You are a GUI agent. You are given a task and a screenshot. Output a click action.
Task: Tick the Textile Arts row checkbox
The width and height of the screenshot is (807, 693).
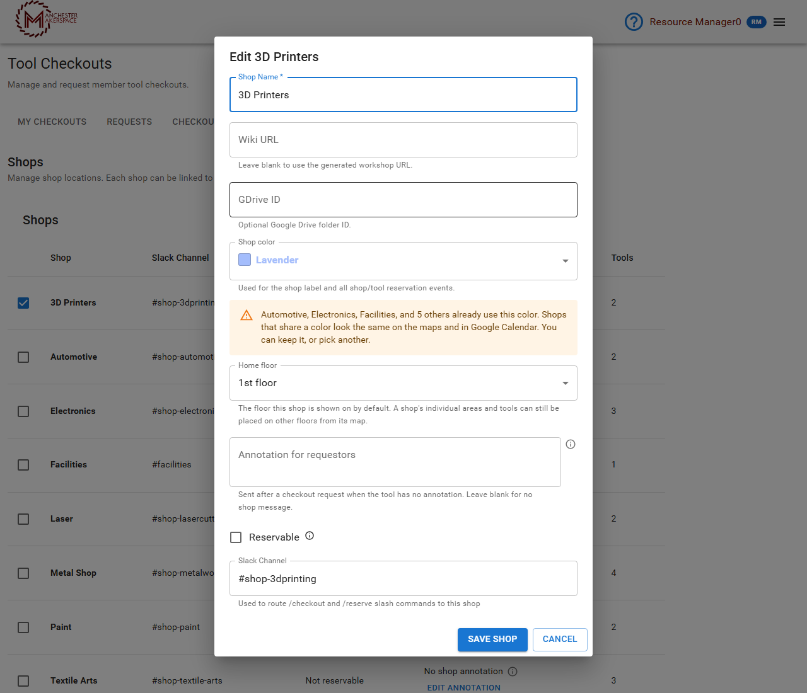pyautogui.click(x=23, y=681)
